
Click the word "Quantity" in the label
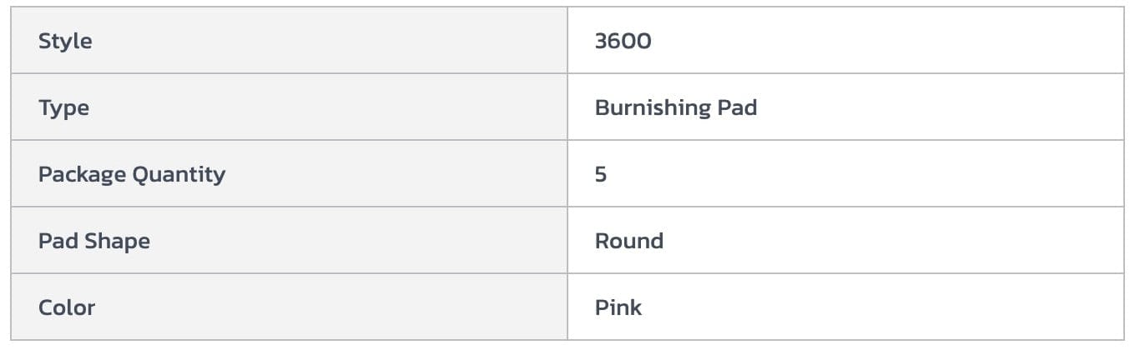pyautogui.click(x=182, y=174)
